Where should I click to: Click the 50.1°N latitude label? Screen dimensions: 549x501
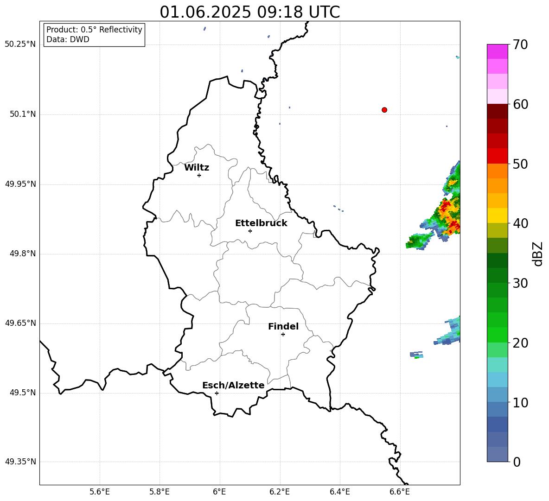pyautogui.click(x=23, y=114)
